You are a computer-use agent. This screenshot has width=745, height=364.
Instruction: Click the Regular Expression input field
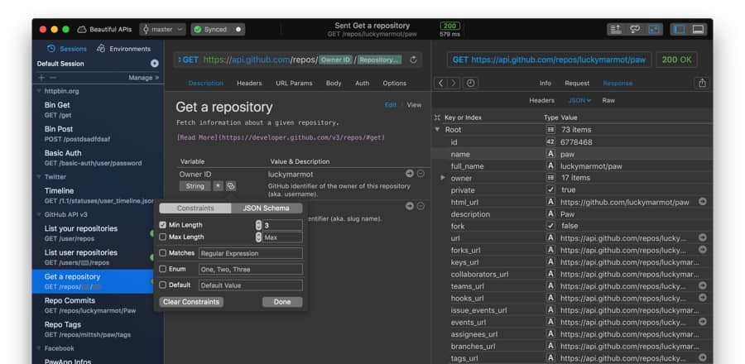(x=250, y=253)
